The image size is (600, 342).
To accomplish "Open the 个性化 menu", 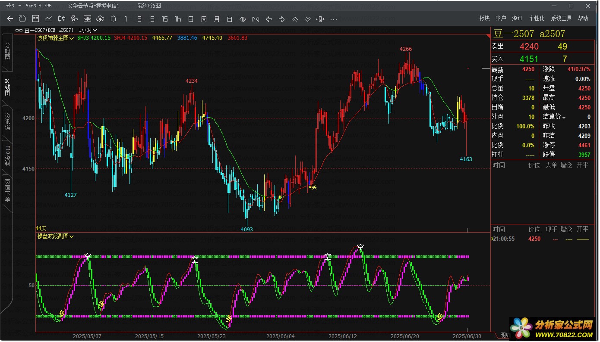I will tap(537, 18).
